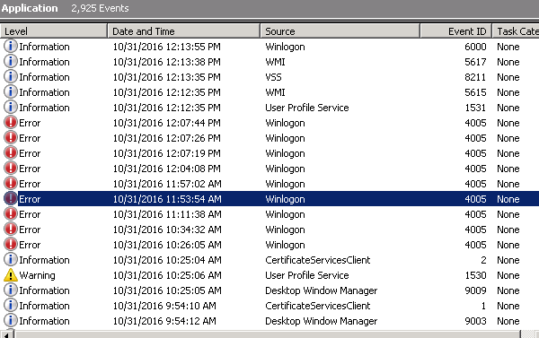
Task: Select the WMI source at 12:12:35 PM
Action: coord(275,92)
